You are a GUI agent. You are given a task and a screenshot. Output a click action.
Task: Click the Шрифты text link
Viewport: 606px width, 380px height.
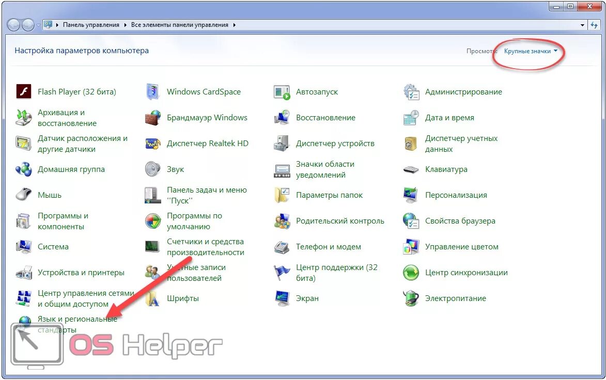click(183, 298)
